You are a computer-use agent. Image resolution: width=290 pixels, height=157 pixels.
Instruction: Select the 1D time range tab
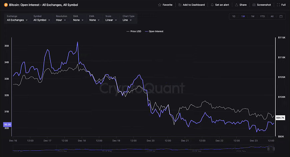tap(234, 16)
